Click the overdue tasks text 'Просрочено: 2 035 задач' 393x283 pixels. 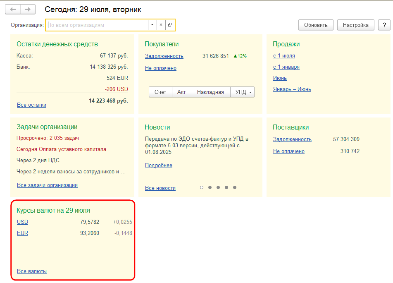pyautogui.click(x=48, y=138)
